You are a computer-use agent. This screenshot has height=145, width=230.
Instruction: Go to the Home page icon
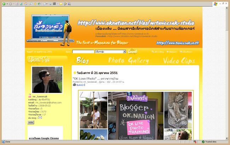(26, 4)
